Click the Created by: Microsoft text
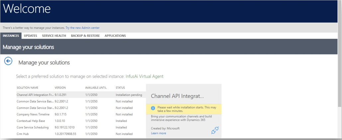This screenshot has width=342, height=140. point(165,128)
